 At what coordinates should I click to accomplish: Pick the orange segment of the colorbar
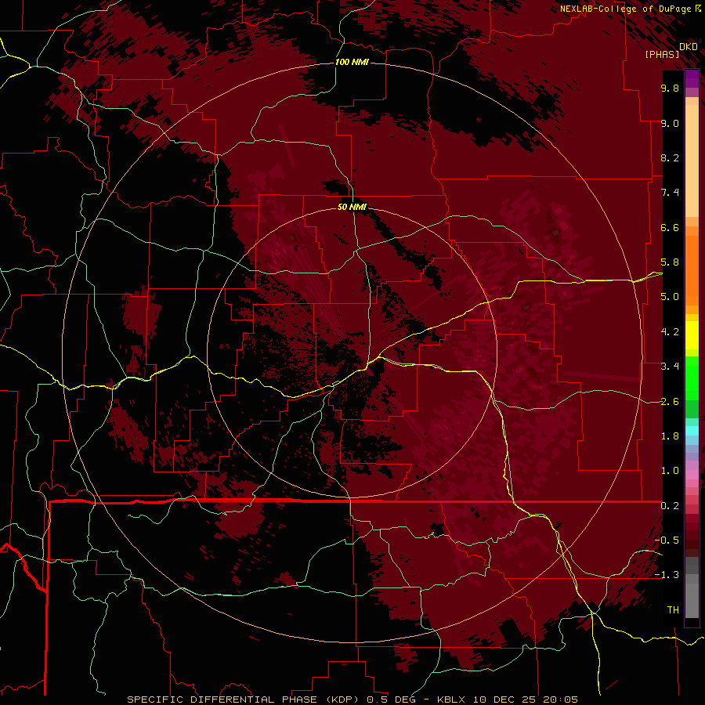pos(692,269)
